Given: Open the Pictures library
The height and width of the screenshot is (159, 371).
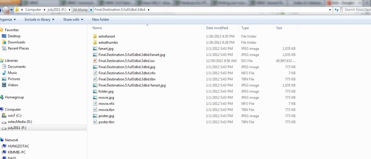Looking at the screenshot, I should click(14, 79).
